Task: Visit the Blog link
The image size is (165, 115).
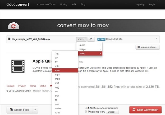Action: [x=83, y=4]
